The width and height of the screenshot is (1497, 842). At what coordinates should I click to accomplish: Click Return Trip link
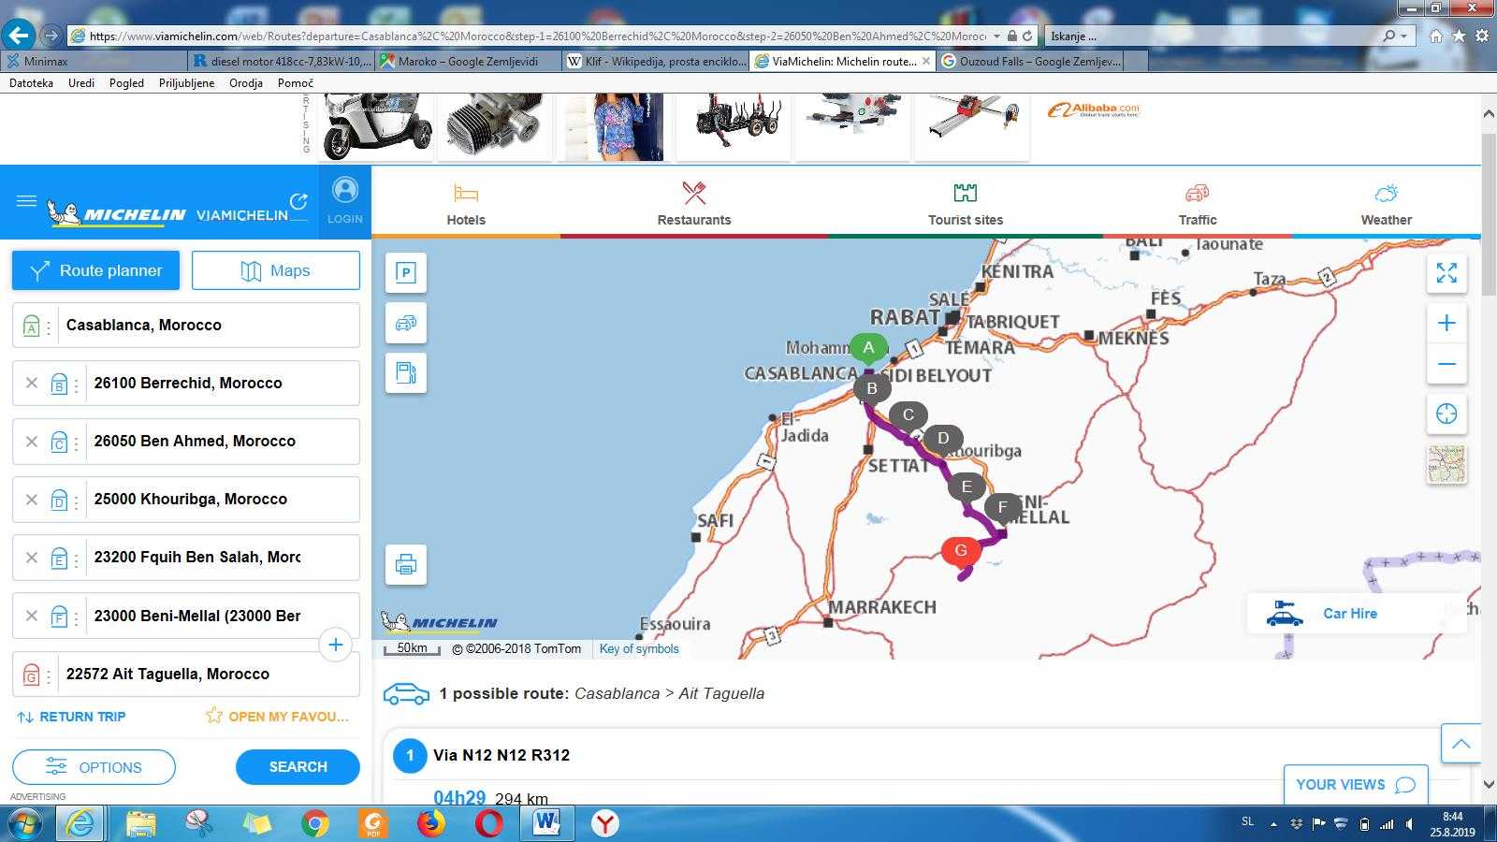pos(71,717)
